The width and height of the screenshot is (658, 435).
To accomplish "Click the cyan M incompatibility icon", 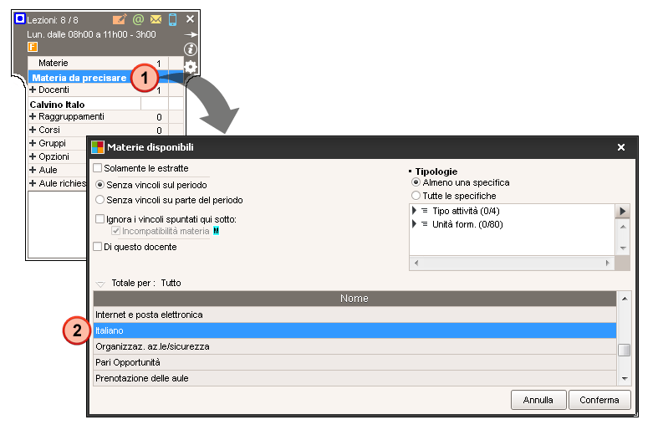I will point(216,231).
